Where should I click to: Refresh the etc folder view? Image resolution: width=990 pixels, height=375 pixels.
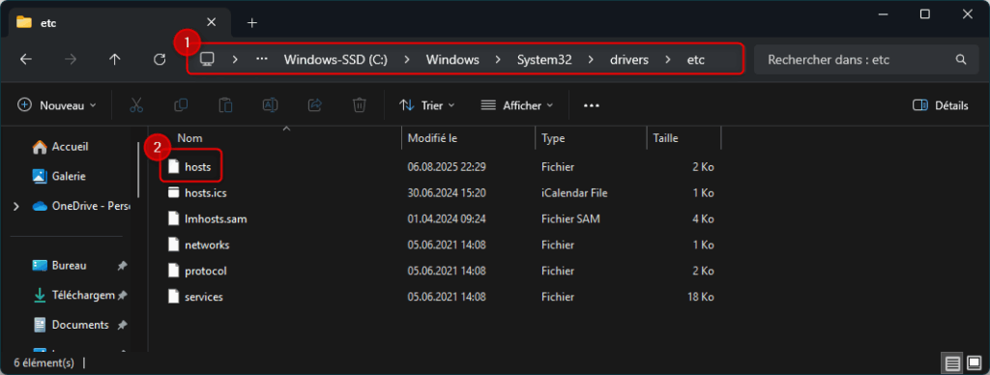[160, 59]
